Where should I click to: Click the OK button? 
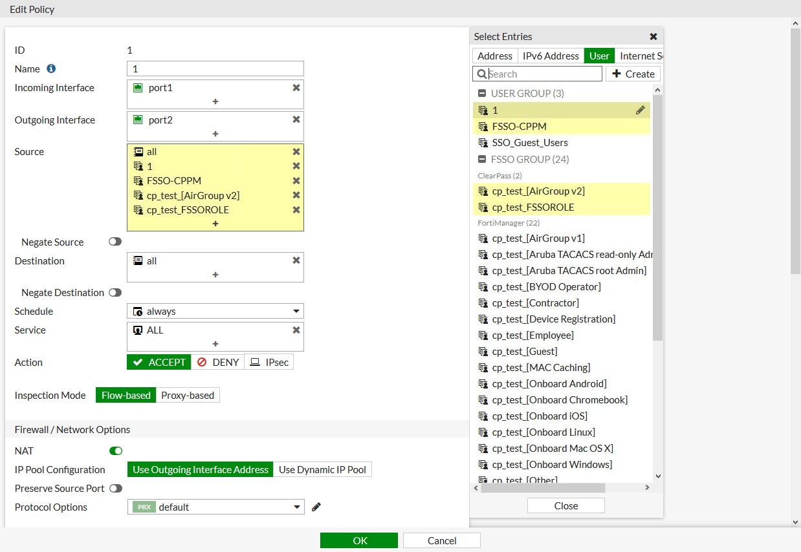pyautogui.click(x=359, y=540)
